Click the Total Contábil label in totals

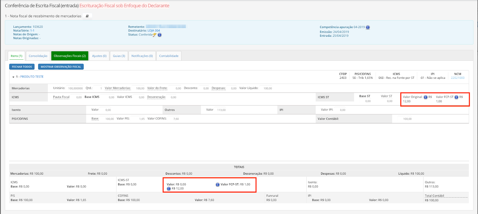pyautogui.click(x=434, y=196)
